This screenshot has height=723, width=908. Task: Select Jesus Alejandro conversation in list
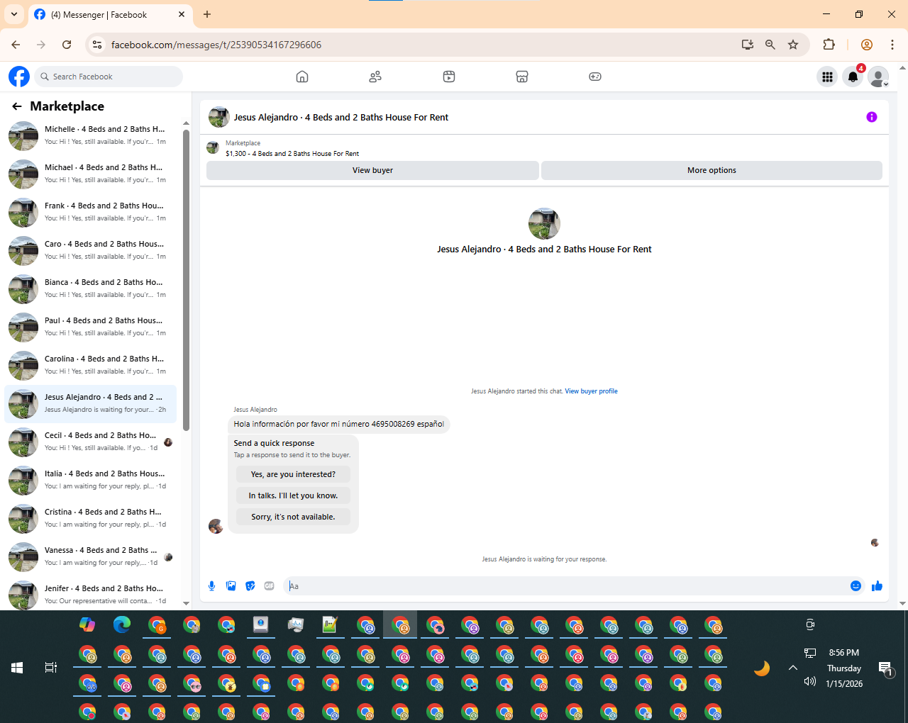tap(90, 404)
